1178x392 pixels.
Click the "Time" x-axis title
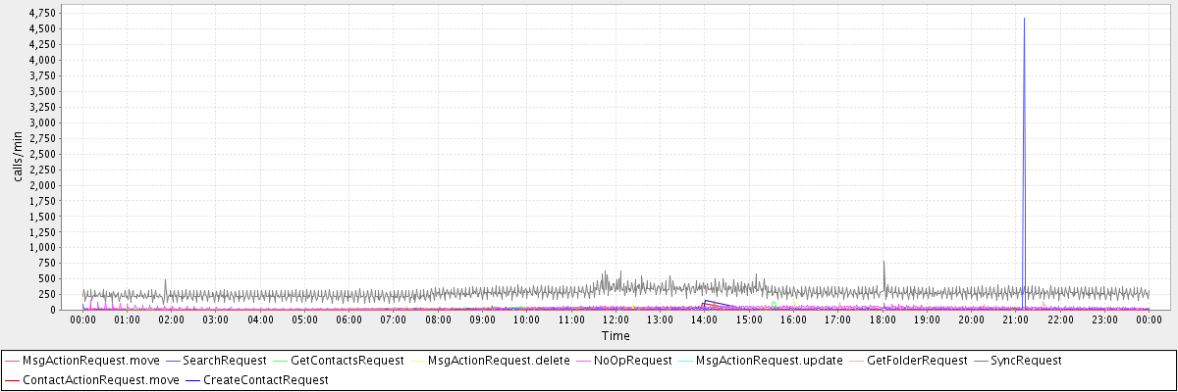tap(616, 335)
